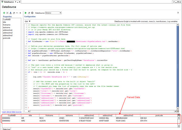The width and height of the screenshot is (182, 130).
Task: Select the DataSource tab at the top
Action: tap(9, 2)
